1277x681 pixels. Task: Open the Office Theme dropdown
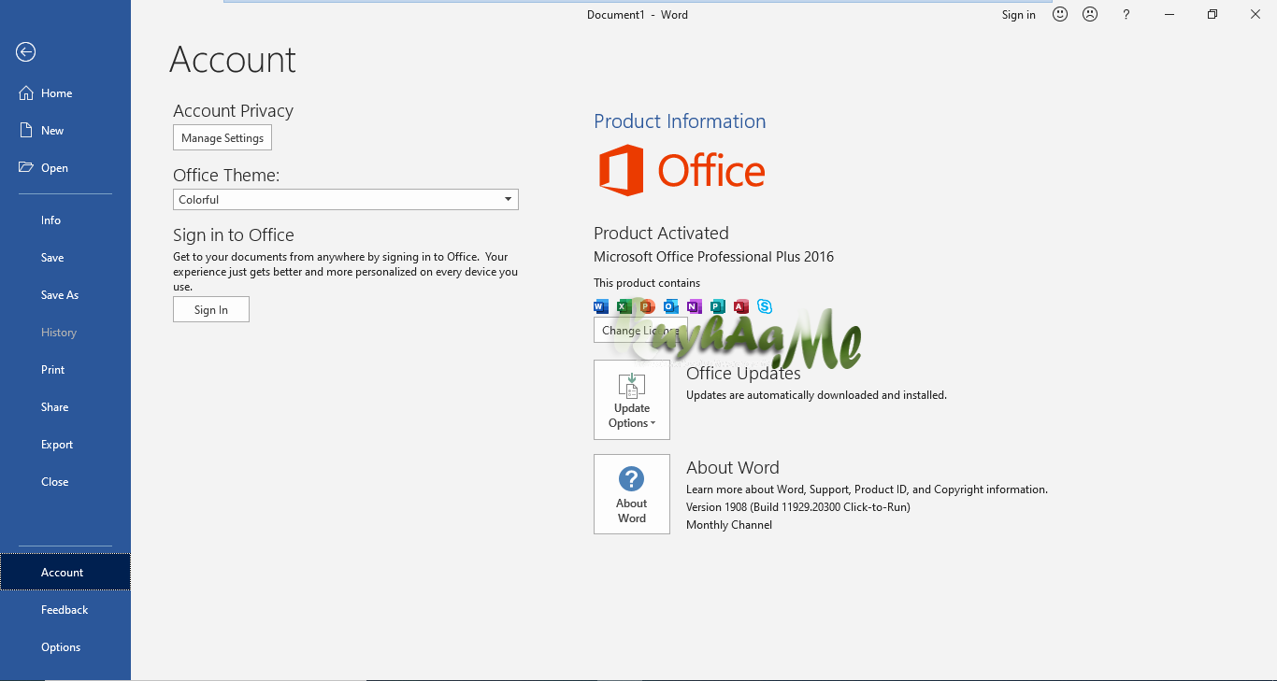(346, 200)
